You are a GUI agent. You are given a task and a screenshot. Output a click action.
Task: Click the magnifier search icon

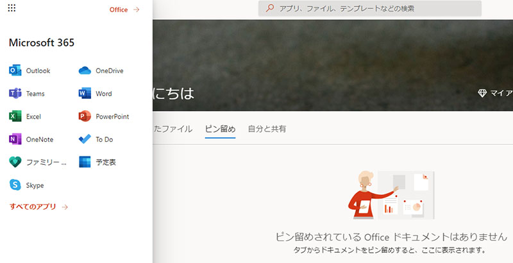(270, 8)
